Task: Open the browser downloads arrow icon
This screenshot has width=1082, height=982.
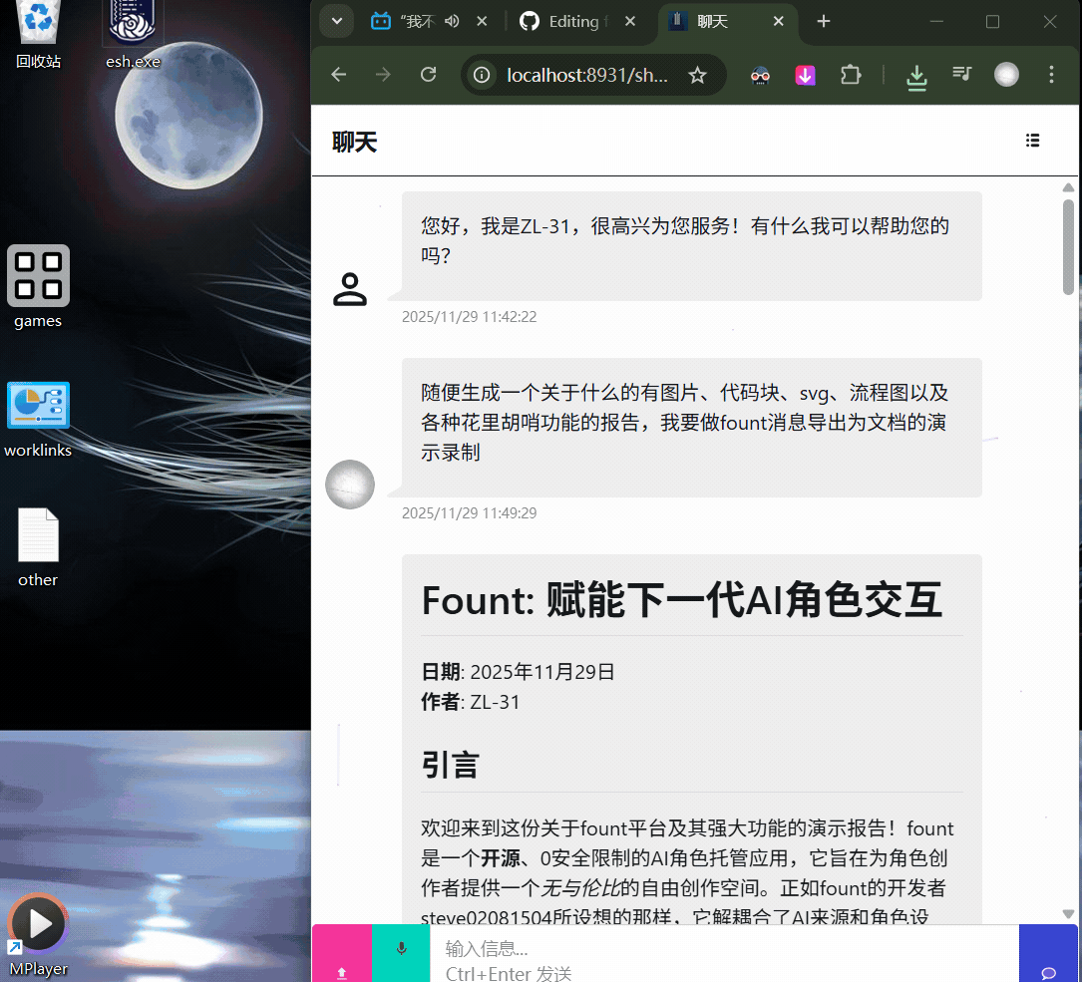Action: (x=916, y=76)
